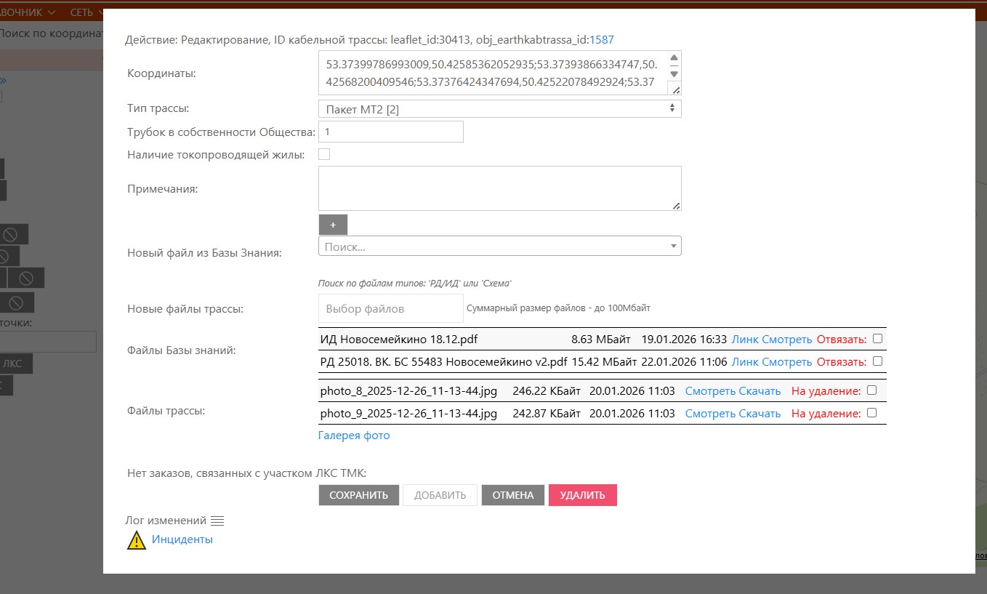Click the » link in the background page
Viewport: 987px width, 594px height.
(3, 81)
